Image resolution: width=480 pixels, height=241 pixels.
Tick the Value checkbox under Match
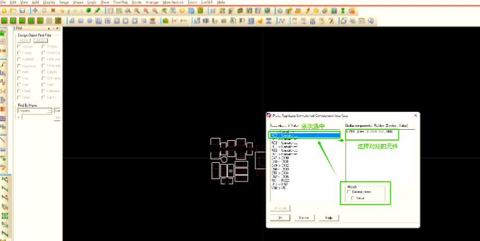click(x=353, y=198)
